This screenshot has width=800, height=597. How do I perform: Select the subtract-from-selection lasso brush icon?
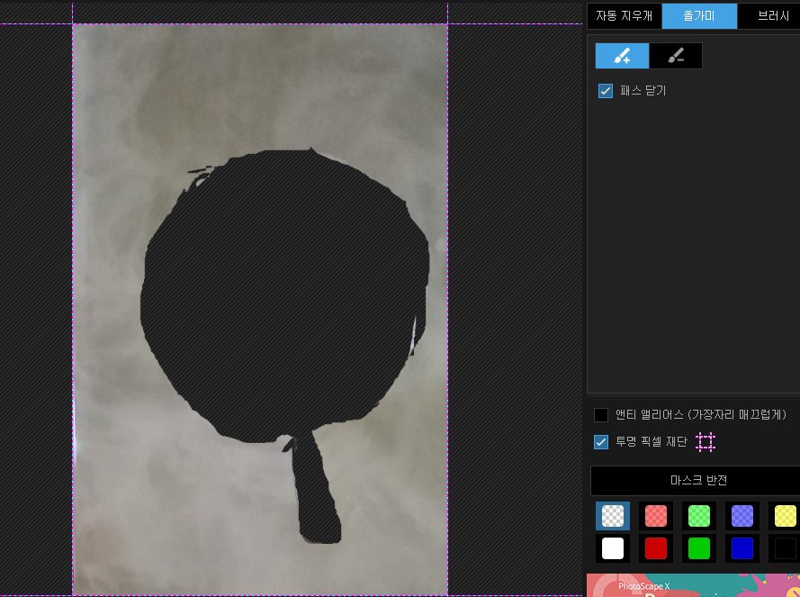point(676,56)
